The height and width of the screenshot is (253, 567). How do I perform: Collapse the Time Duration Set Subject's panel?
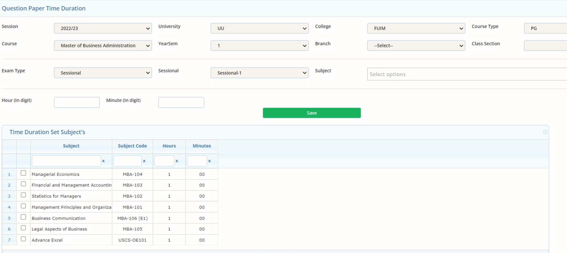(545, 132)
